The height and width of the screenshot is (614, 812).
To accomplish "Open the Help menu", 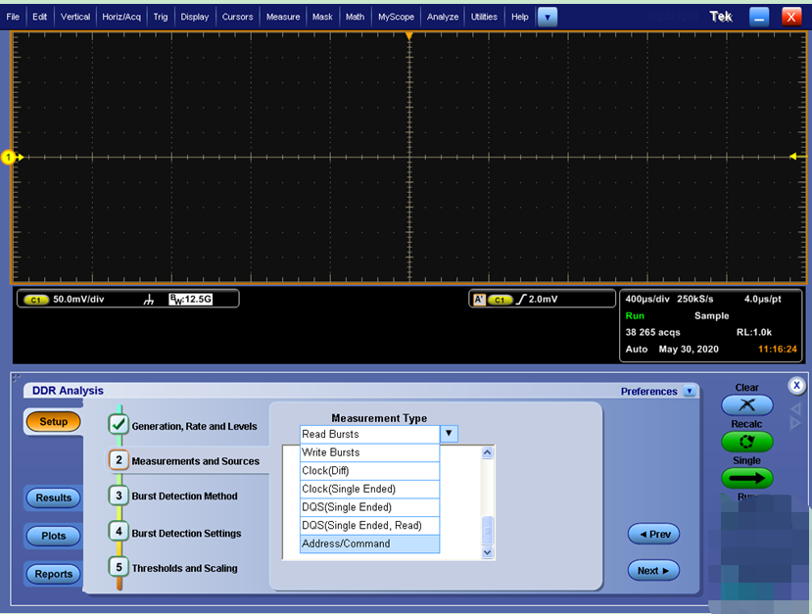I will pyautogui.click(x=520, y=17).
